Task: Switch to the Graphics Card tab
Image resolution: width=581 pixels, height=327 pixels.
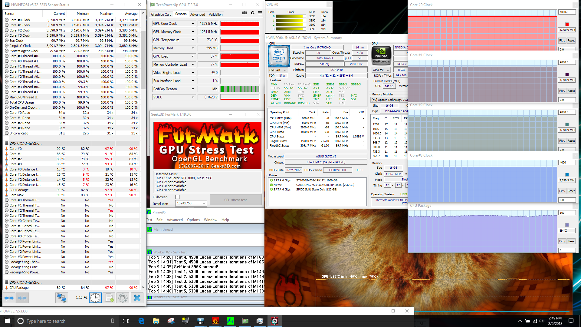Action: pyautogui.click(x=161, y=15)
